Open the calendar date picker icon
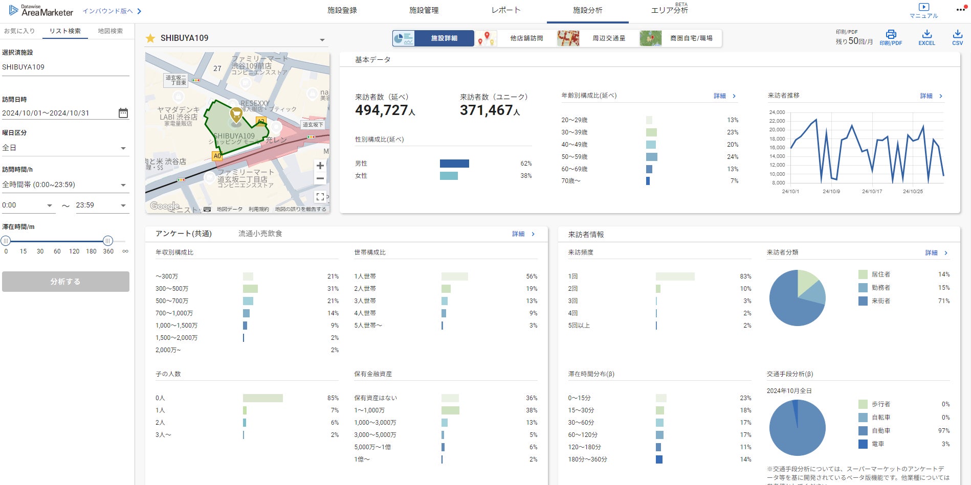This screenshot has height=485, width=971. pos(123,113)
